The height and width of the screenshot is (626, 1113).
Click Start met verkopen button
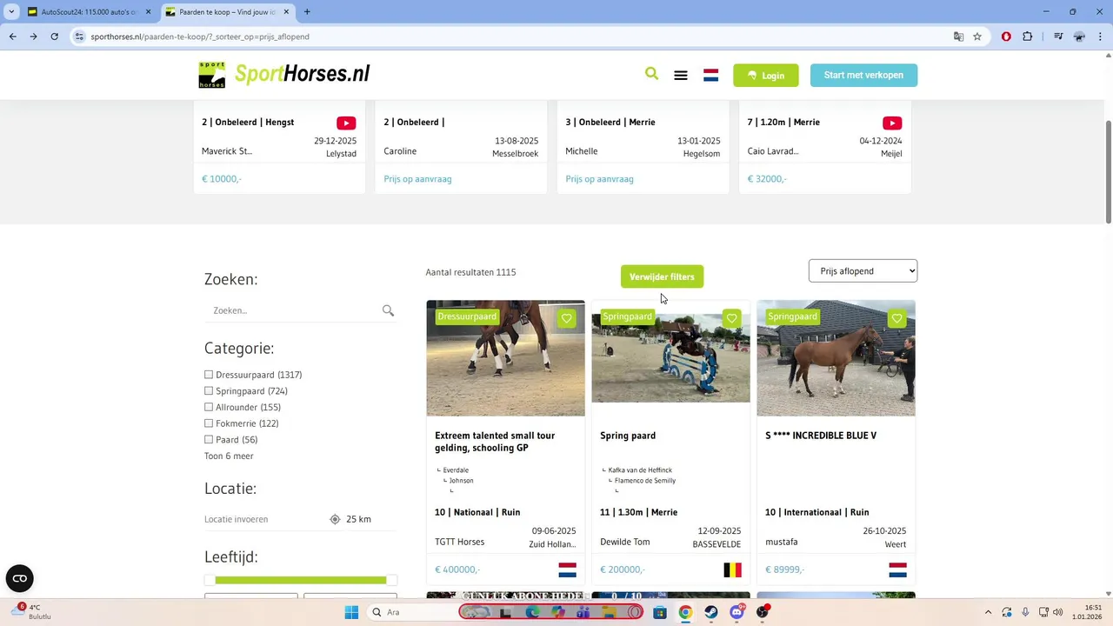tap(863, 75)
